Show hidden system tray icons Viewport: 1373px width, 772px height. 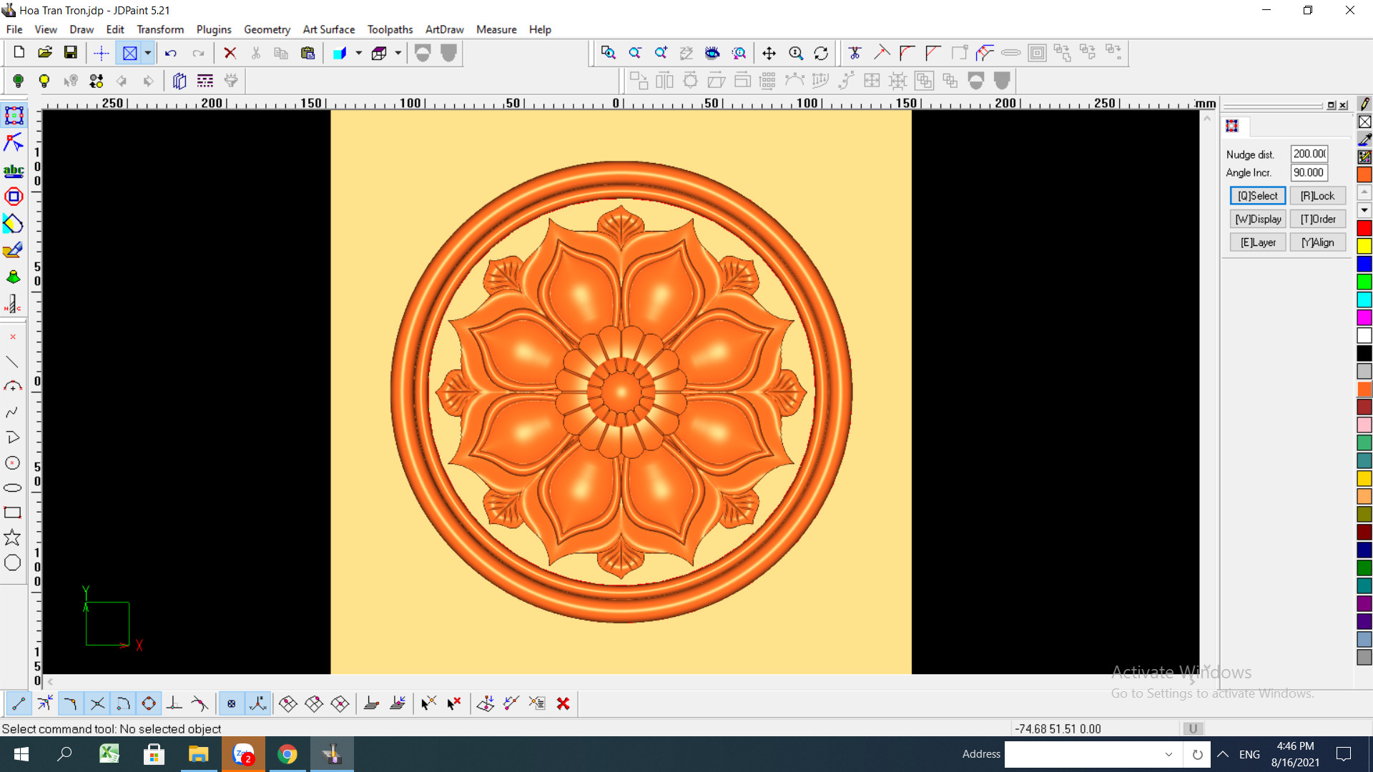[1223, 754]
